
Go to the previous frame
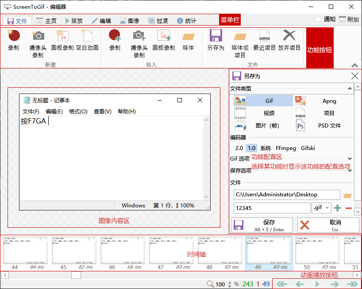tap(300, 284)
